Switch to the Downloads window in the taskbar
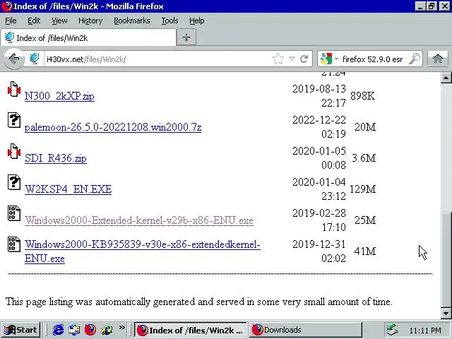The image size is (452, 339). pos(306,330)
